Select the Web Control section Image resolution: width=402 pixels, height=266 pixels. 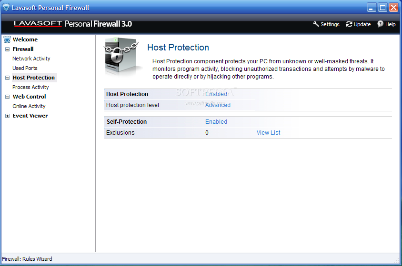pyautogui.click(x=29, y=97)
